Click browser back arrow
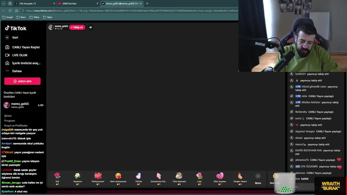The width and height of the screenshot is (347, 195). pos(4,11)
